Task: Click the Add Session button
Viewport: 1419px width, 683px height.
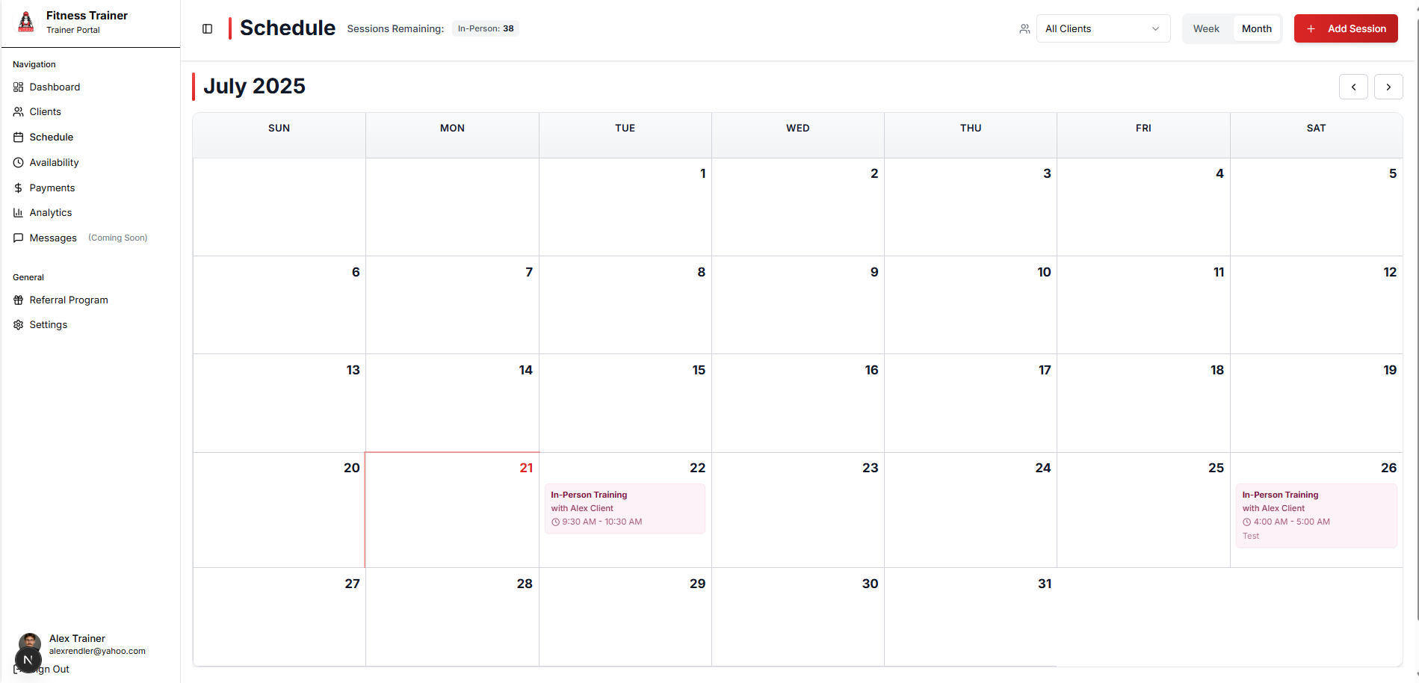Action: coord(1346,28)
